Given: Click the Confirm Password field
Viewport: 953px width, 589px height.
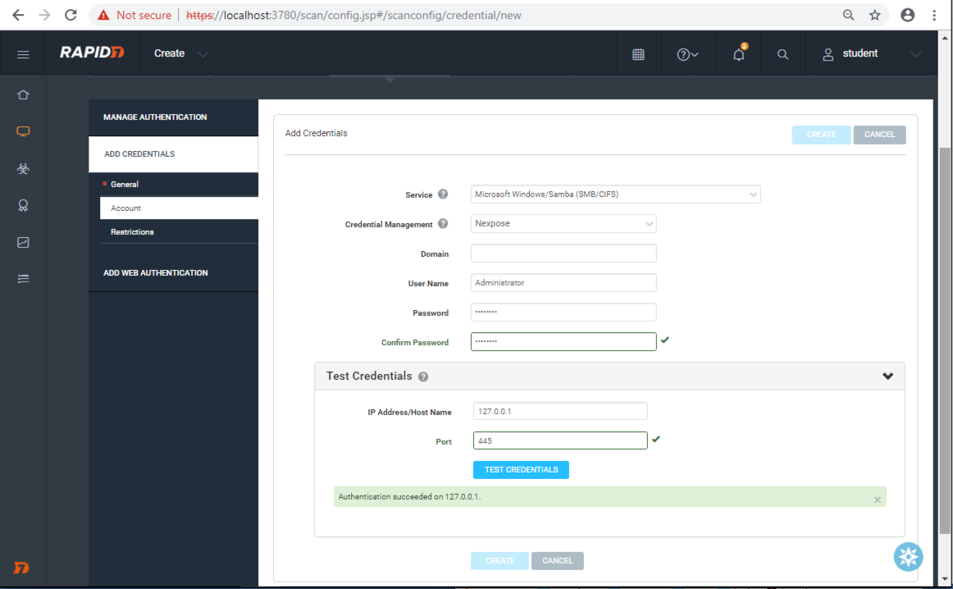Looking at the screenshot, I should click(563, 341).
